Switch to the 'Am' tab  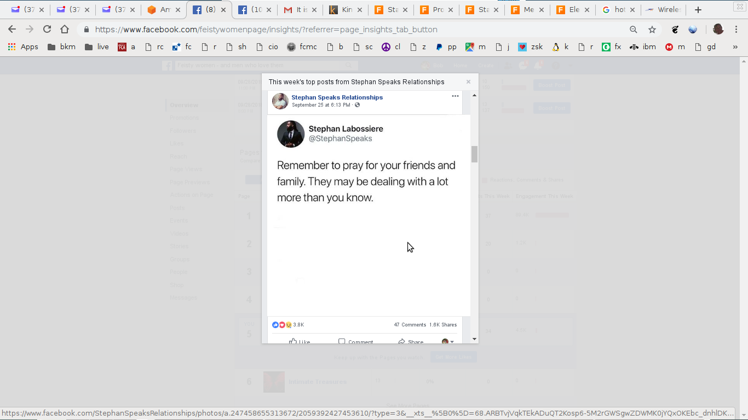pos(163,10)
